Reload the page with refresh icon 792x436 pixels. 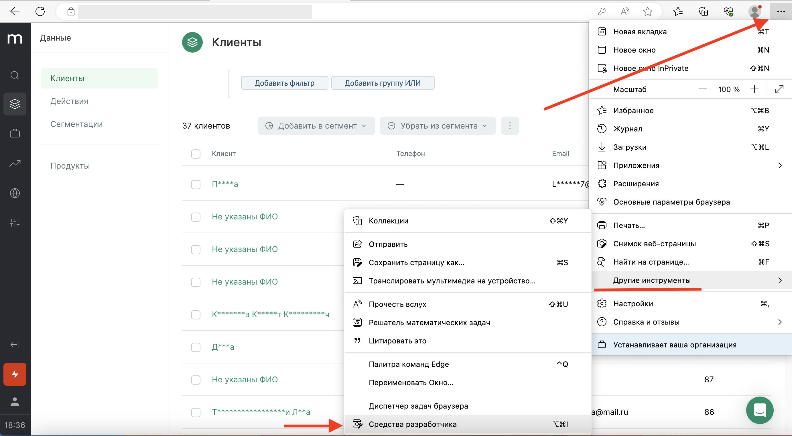coord(40,11)
